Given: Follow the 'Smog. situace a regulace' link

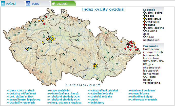Looking at the screenshot, I should click(x=65, y=102).
